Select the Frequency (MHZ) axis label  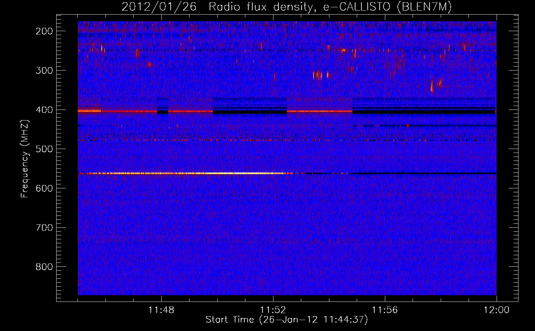click(25, 159)
